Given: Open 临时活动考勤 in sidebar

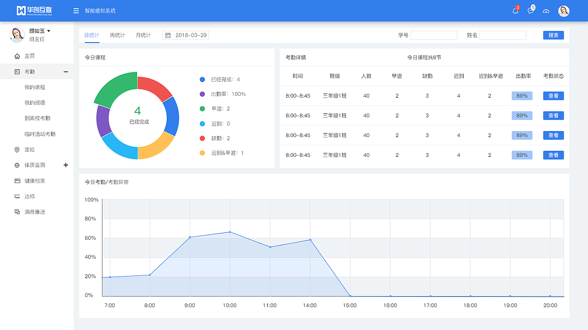Looking at the screenshot, I should coord(40,134).
